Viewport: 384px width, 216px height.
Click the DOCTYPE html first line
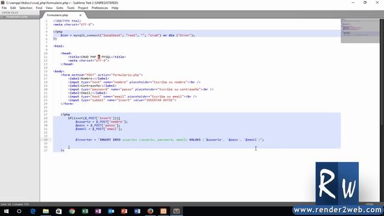pyautogui.click(x=67, y=21)
